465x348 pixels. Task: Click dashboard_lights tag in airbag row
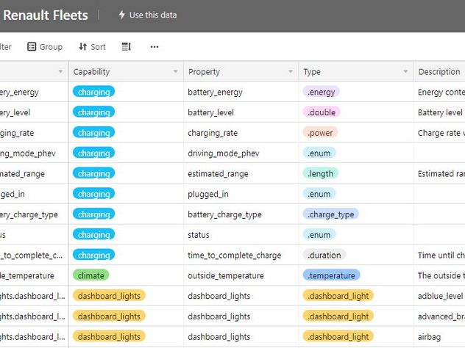tap(109, 337)
